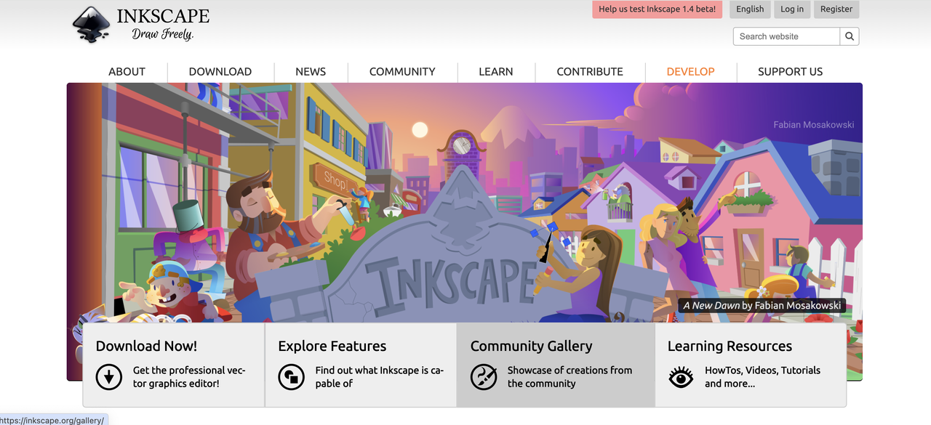Open the CONTRIBUTE menu
Screen dimensions: 931x425
pyautogui.click(x=590, y=71)
